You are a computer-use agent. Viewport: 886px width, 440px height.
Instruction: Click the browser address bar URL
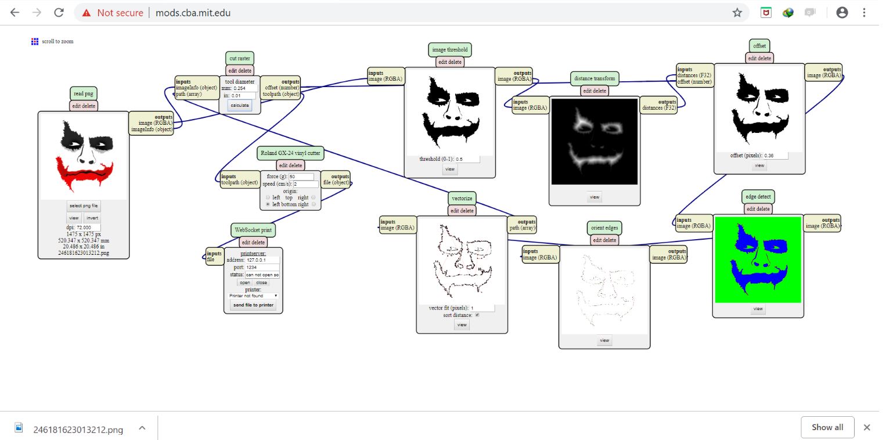click(x=193, y=13)
